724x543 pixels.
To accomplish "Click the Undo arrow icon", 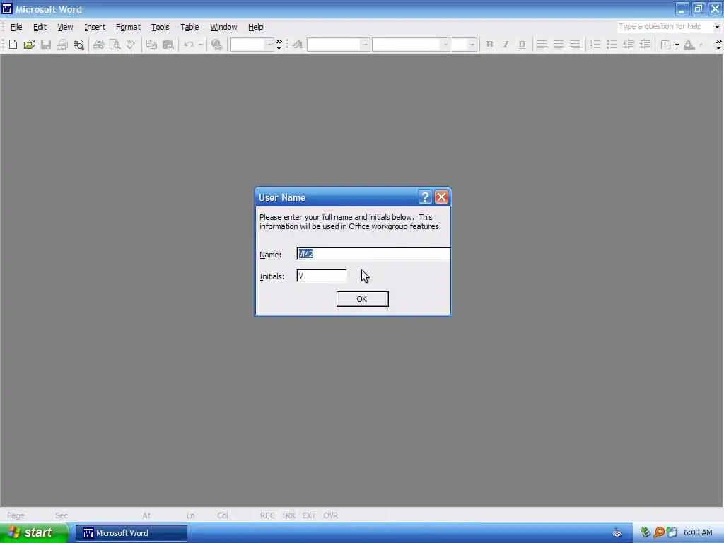I will coord(188,45).
